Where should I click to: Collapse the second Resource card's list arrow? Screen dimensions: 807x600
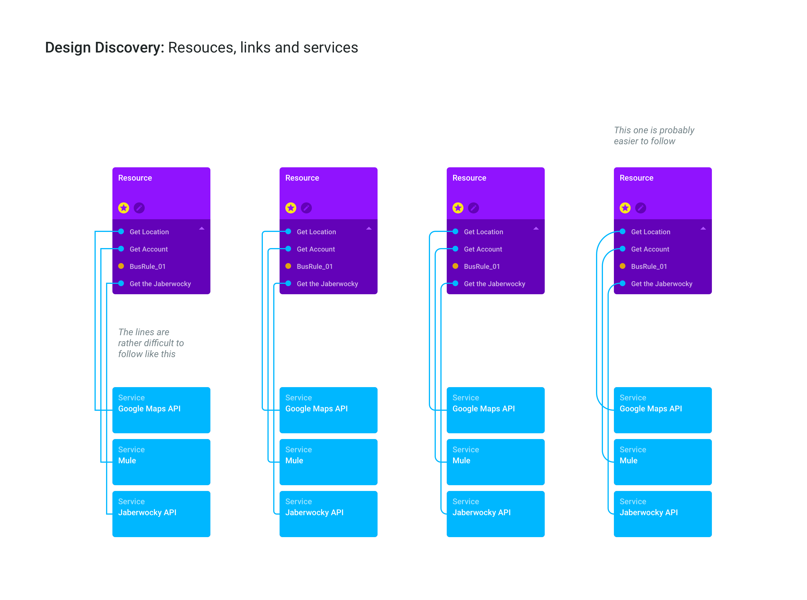369,228
